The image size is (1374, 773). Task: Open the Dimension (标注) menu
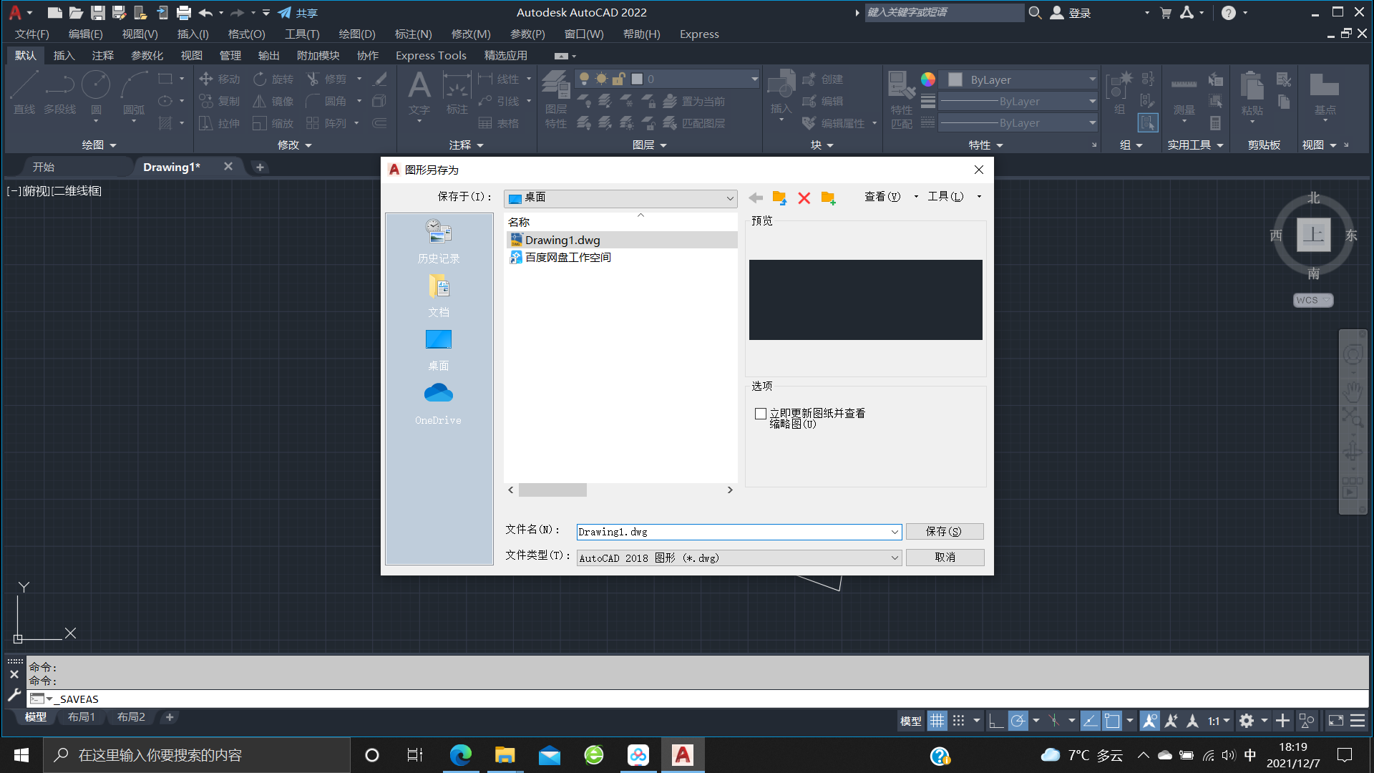[414, 34]
